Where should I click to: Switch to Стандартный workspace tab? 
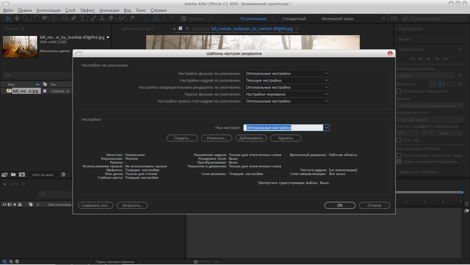294,19
